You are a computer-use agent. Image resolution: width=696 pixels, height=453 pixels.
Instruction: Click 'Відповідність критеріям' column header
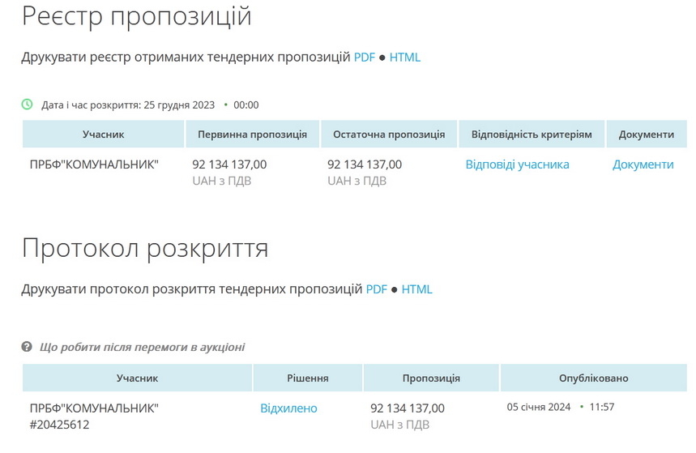[532, 135]
